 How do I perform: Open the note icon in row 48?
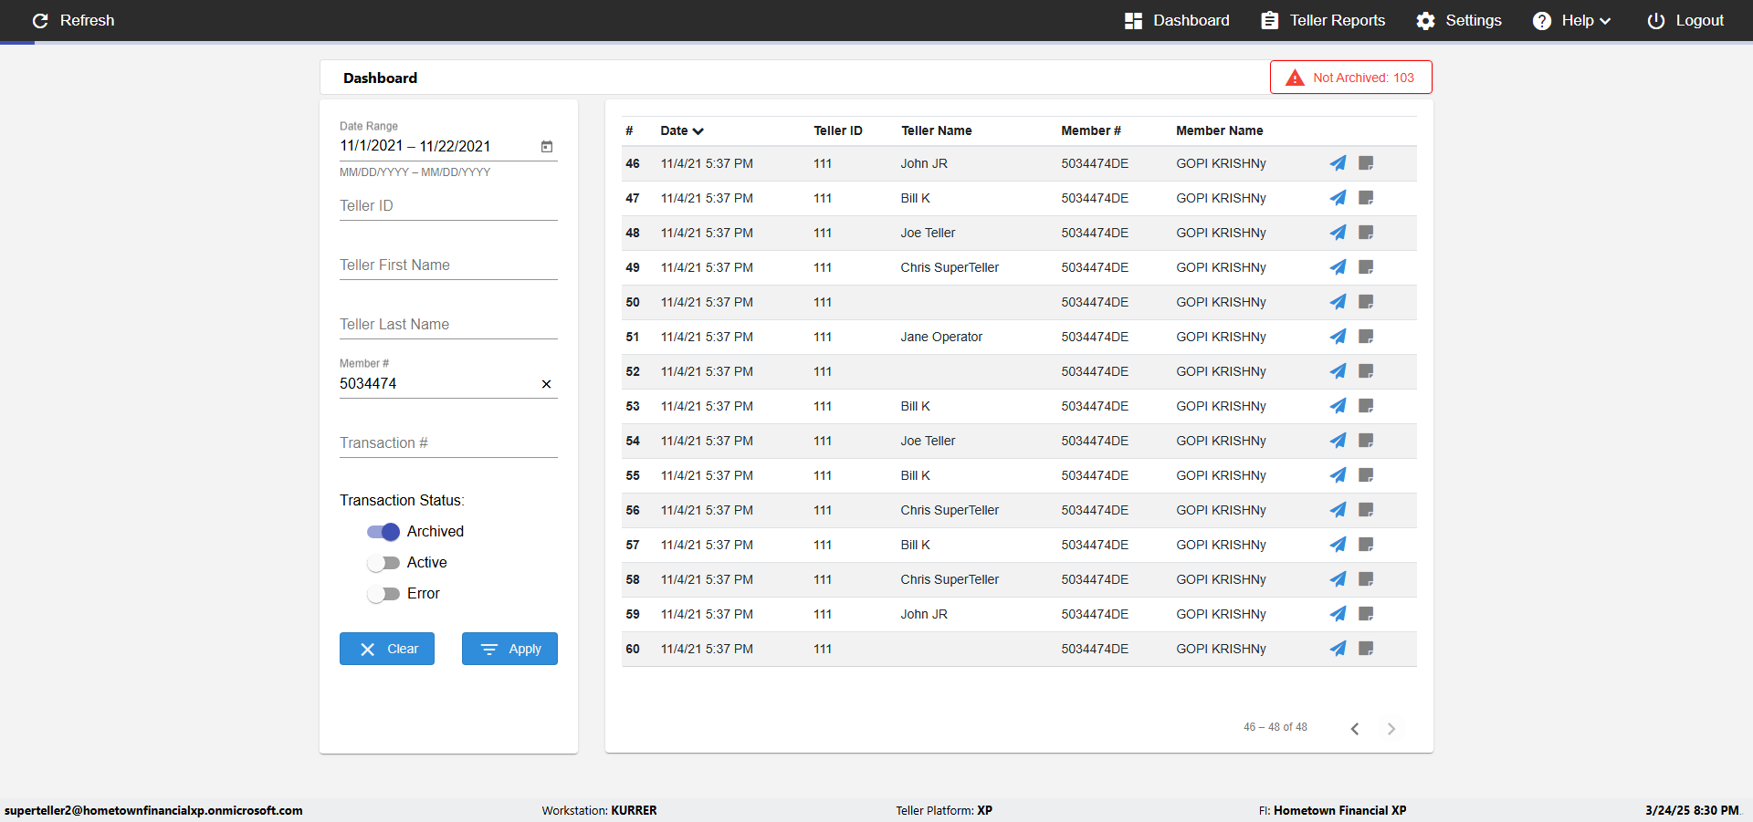1366,233
